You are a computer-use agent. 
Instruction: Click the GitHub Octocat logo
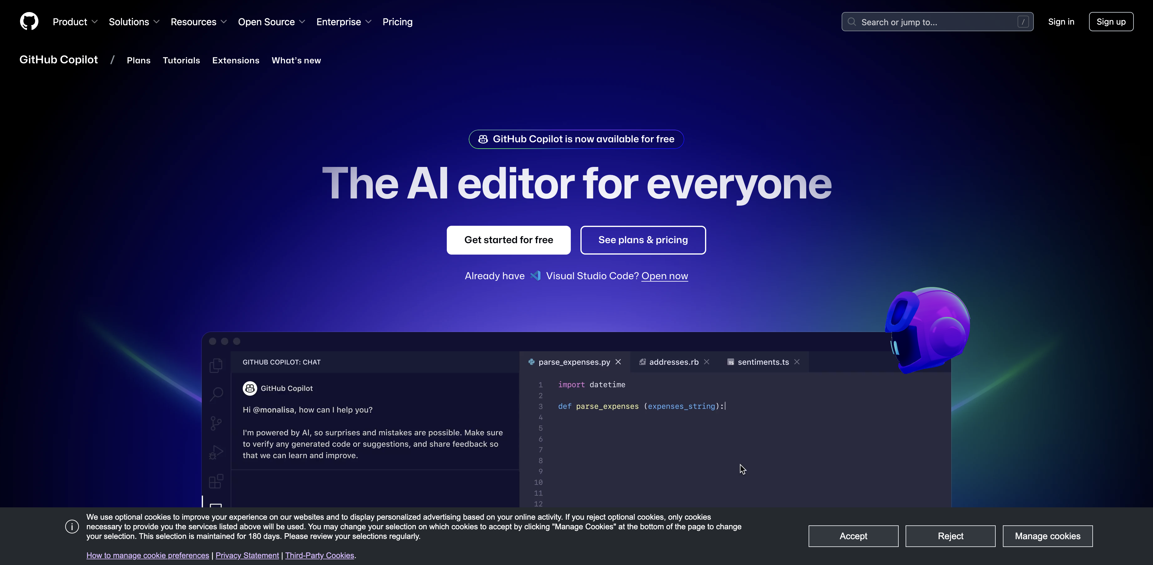(29, 22)
